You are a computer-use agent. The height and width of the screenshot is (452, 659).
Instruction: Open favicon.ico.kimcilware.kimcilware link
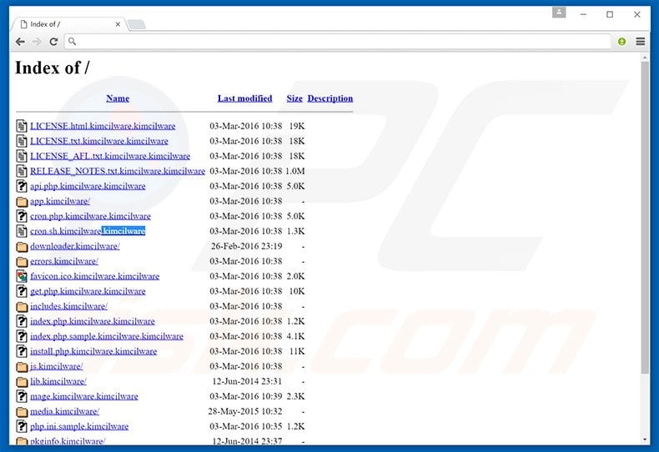pyautogui.click(x=94, y=276)
